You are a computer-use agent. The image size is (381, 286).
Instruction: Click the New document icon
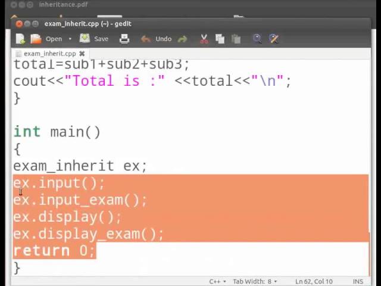click(x=21, y=39)
